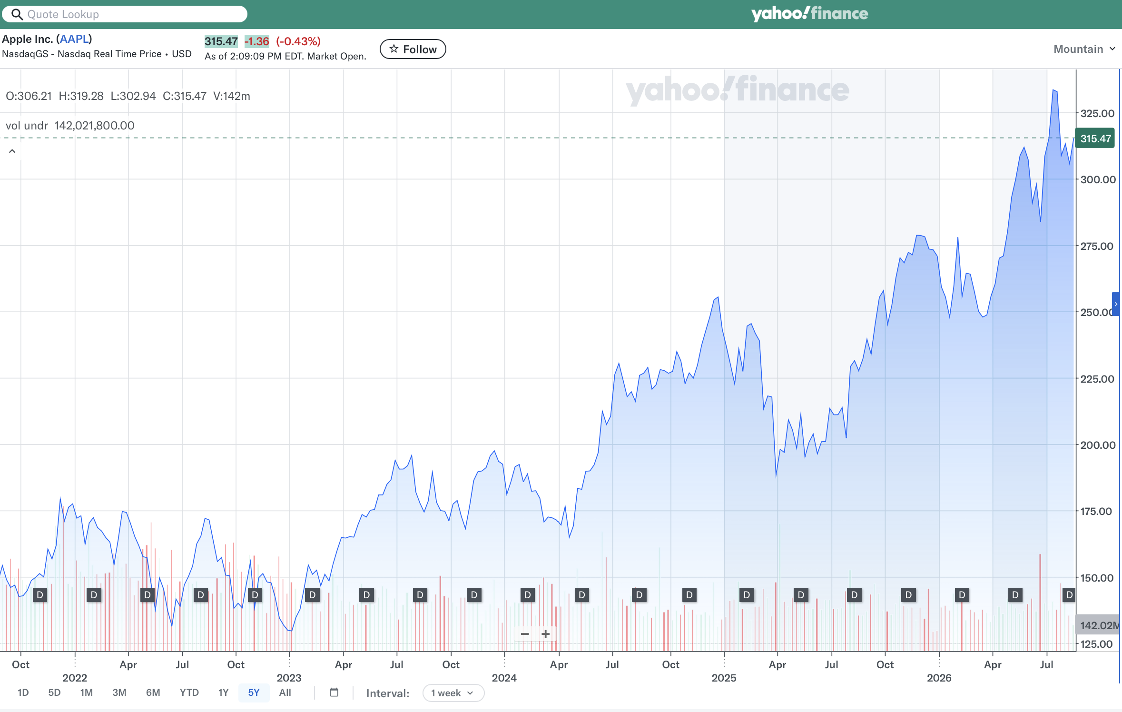
Task: Click the 142.02M volume axis label
Action: [x=1098, y=625]
